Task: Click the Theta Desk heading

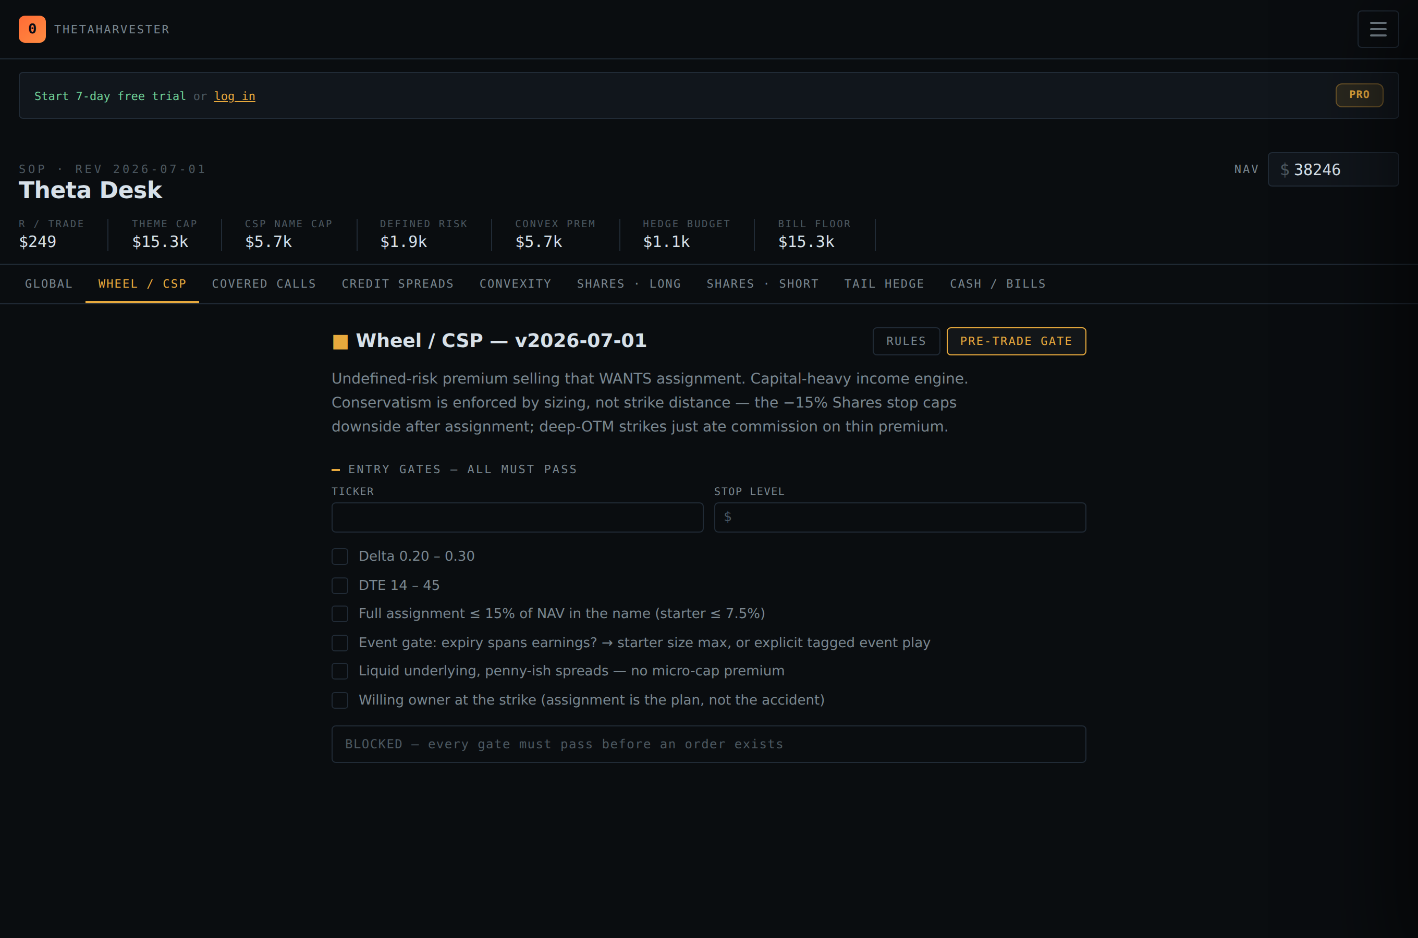Action: (90, 190)
